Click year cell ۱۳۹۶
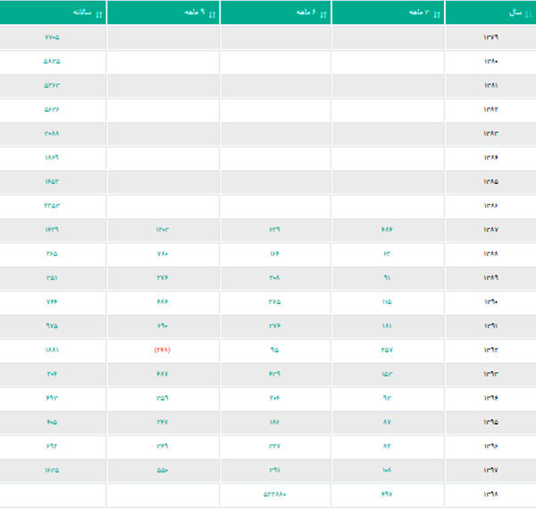 click(x=490, y=446)
